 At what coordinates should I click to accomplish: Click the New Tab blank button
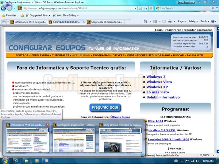[127, 22]
